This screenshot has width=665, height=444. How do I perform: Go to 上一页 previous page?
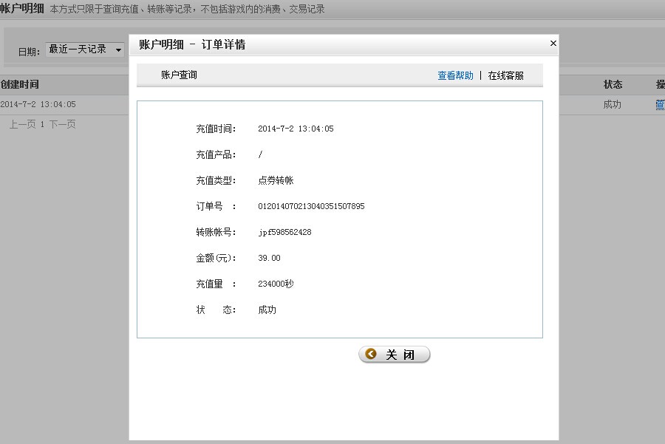(22, 125)
